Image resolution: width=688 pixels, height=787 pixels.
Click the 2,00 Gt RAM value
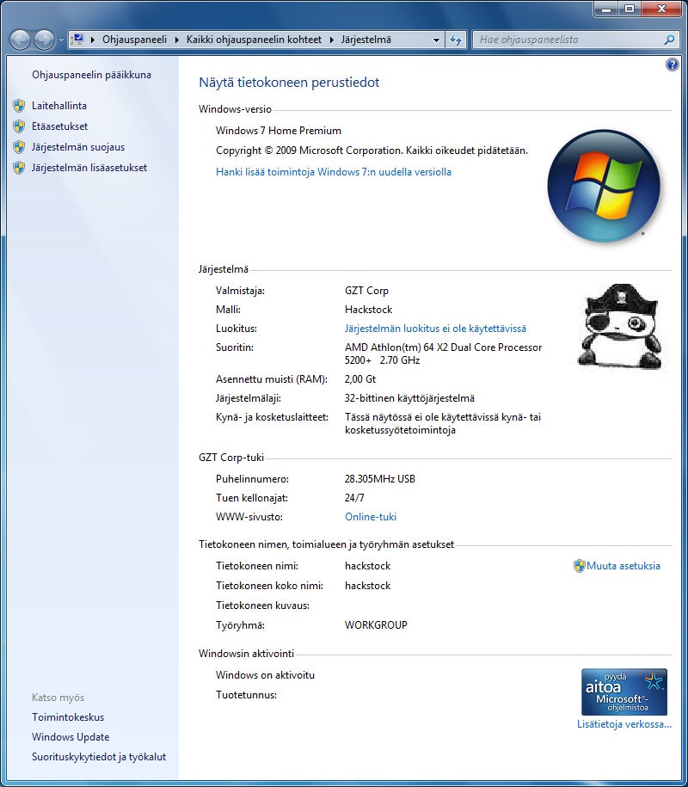tap(359, 379)
